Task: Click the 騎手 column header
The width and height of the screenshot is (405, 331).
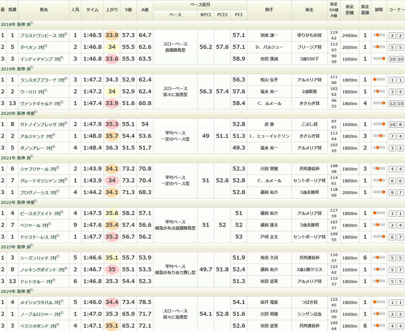Action: click(269, 10)
